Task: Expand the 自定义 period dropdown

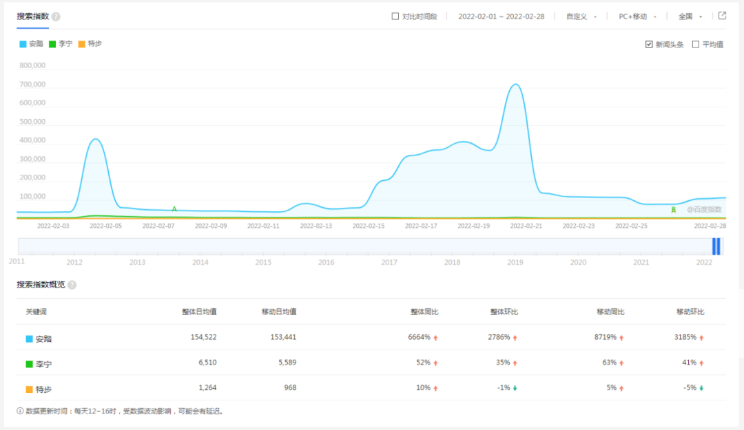Action: (x=581, y=17)
